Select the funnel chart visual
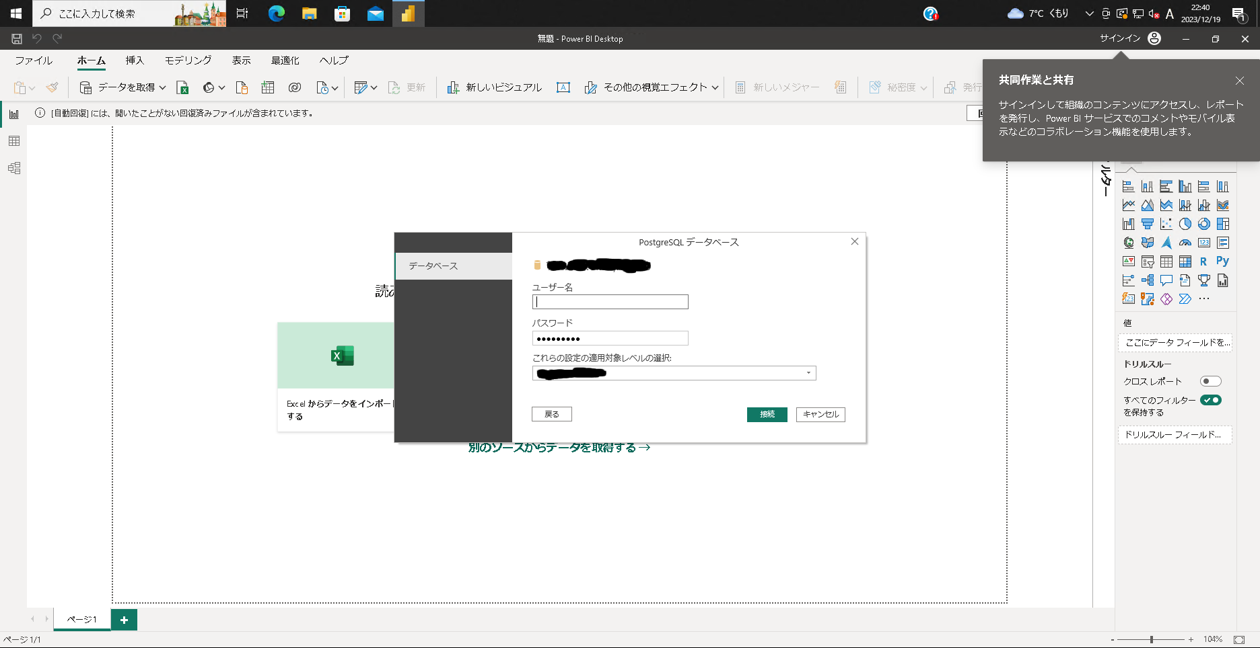Screen dimensions: 1260x648 pos(1148,224)
